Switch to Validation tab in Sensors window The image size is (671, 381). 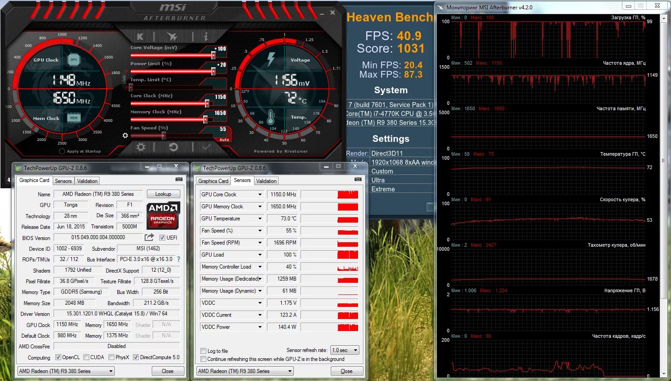(266, 181)
